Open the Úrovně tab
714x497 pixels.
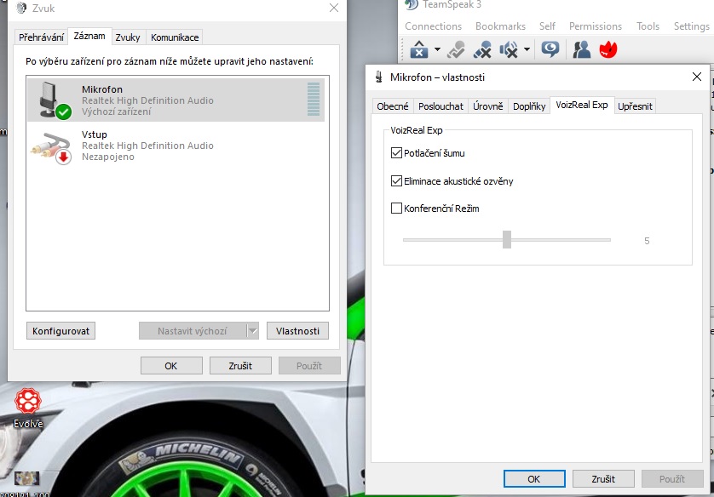click(x=487, y=106)
